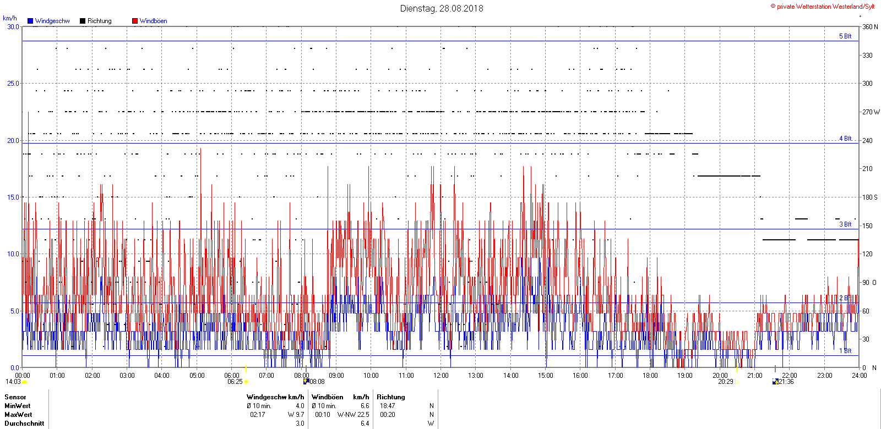
Task: Click the 'Sensor' row header
Action: [15, 397]
